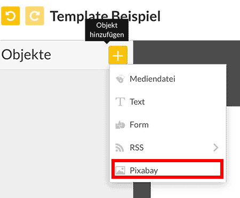Expand the RSS submenu chevron
The height and width of the screenshot is (198, 240).
click(216, 147)
